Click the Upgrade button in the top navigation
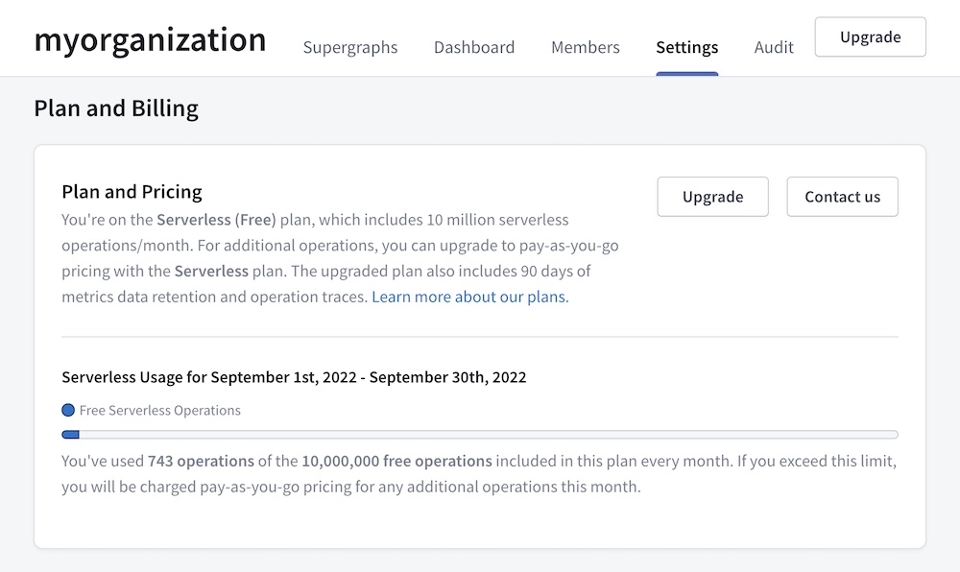This screenshot has height=572, width=960. coord(870,37)
